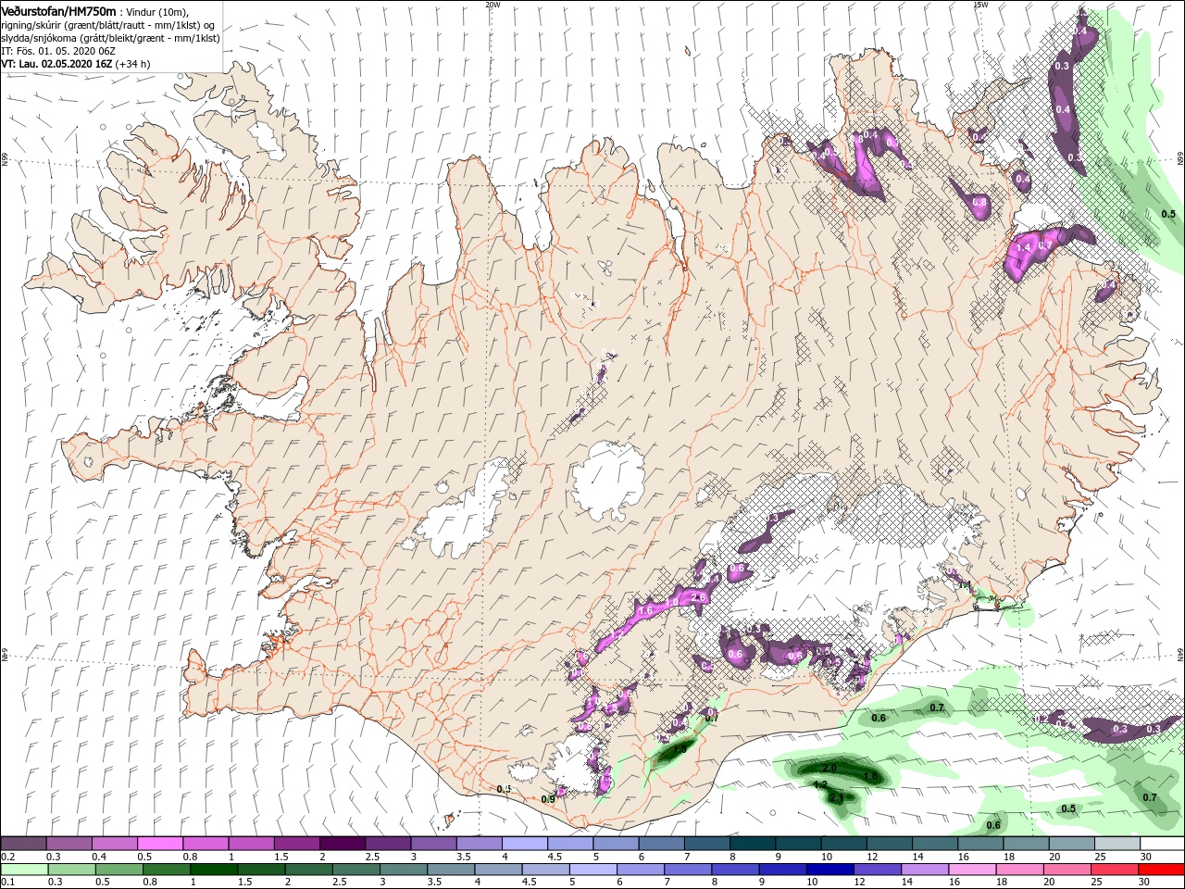Pick the rain legend swatch starting at 14
This screenshot has height=889, width=1185.
[924, 869]
